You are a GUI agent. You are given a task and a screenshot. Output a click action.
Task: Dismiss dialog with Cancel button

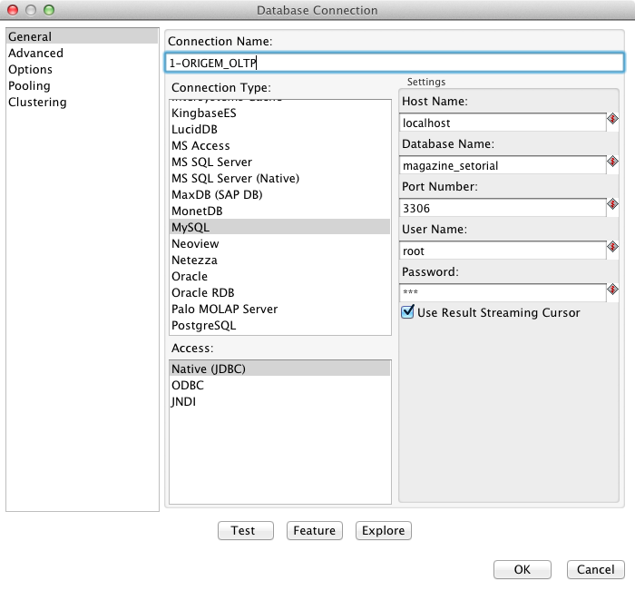595,569
